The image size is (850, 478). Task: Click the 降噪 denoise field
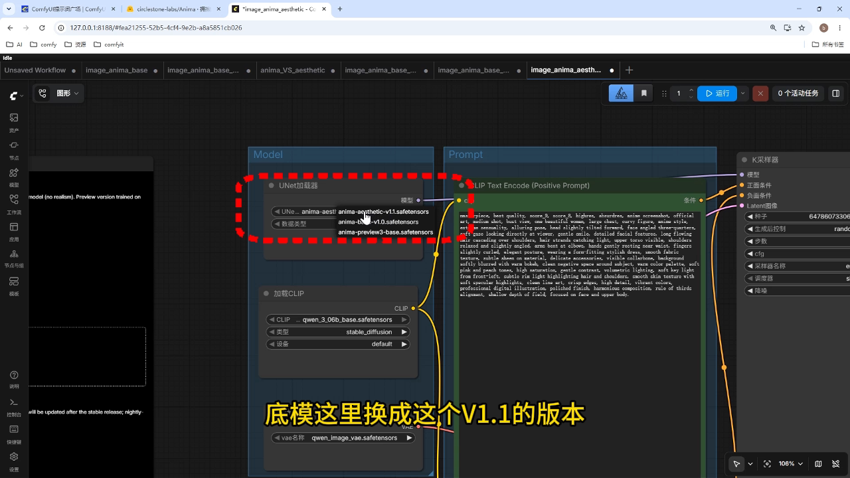[x=798, y=291]
